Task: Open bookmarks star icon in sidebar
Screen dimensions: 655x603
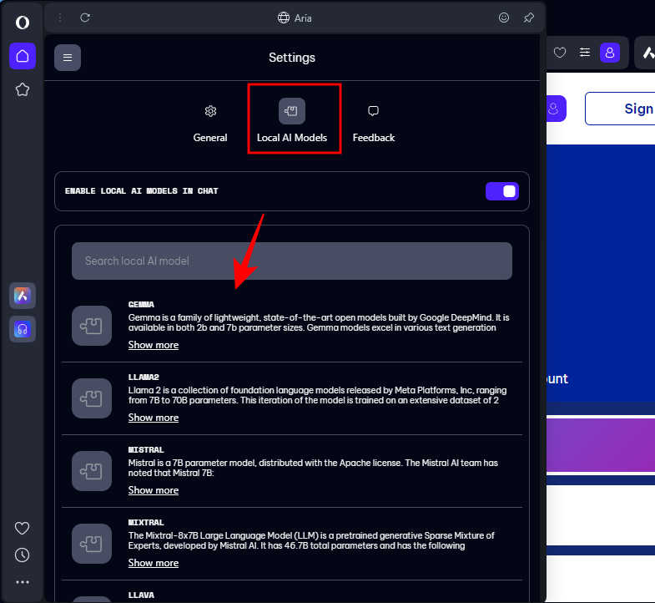Action: 23,89
